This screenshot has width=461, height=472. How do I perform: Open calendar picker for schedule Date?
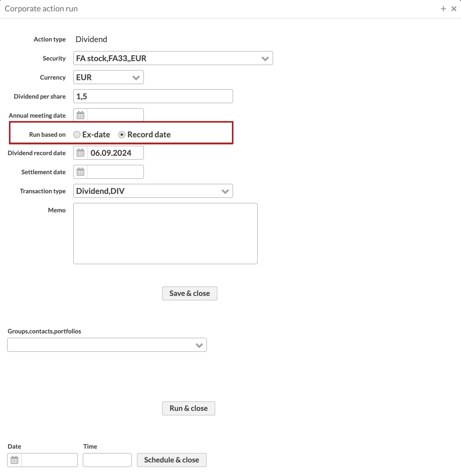14,460
